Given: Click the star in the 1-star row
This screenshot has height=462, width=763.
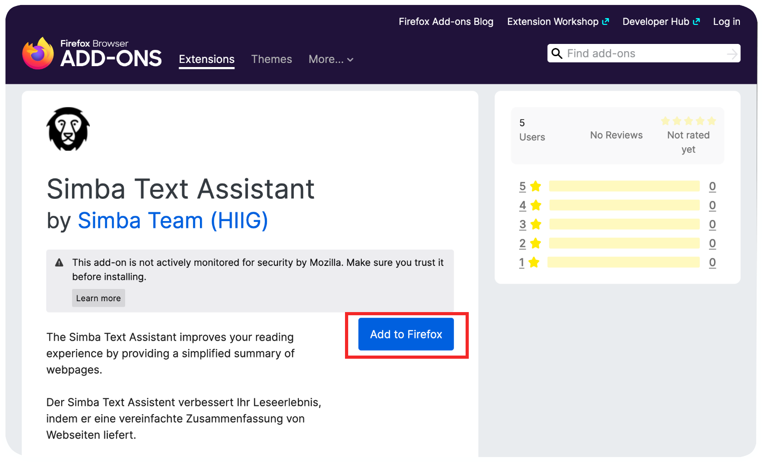Looking at the screenshot, I should [x=534, y=262].
